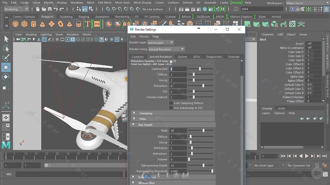
Task: Toggle textured display in viewport
Action: [117, 39]
